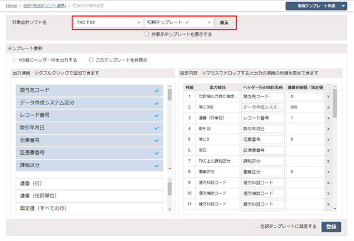
Task: Edit header field 借方補助コード
Action: point(263,194)
